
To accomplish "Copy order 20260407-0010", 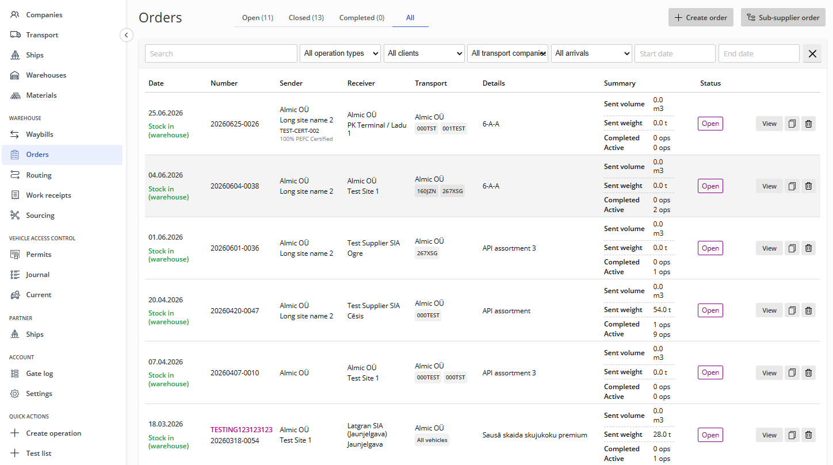I will (792, 373).
